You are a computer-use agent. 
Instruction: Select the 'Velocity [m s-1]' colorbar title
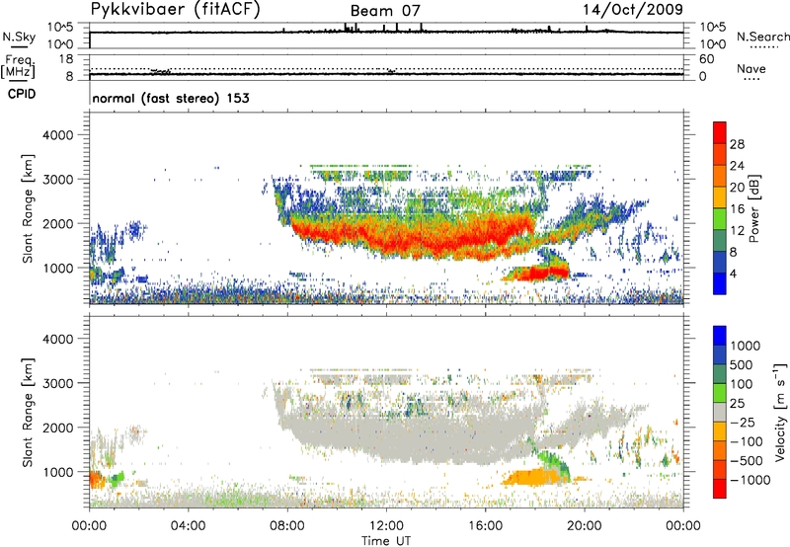pos(780,412)
